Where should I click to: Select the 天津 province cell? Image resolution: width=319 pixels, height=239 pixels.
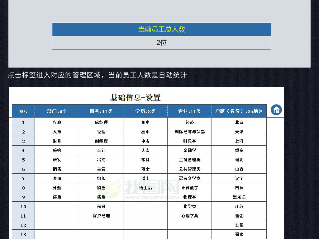pos(239,132)
